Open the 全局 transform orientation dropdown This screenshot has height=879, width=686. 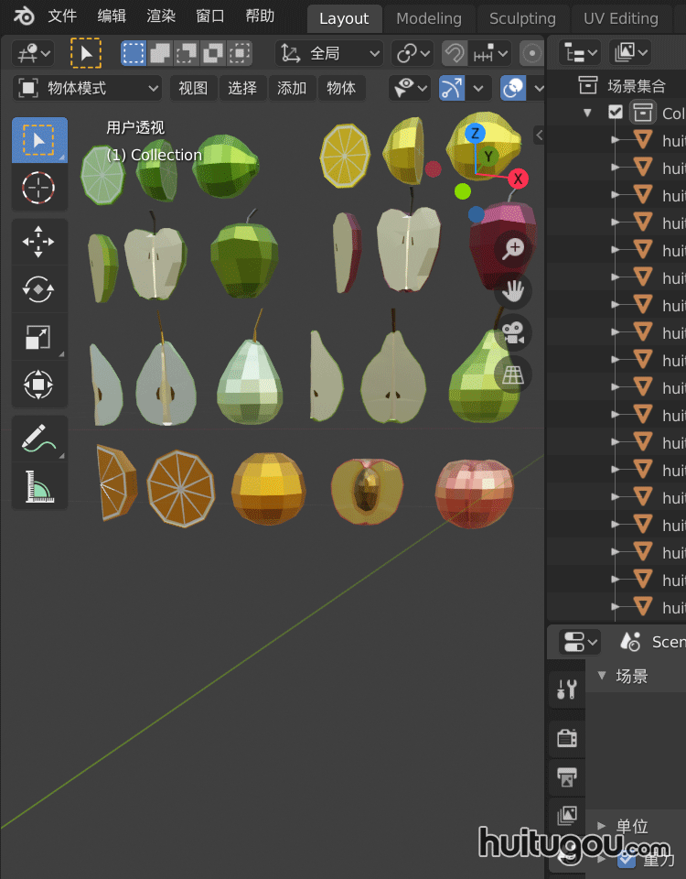click(329, 53)
